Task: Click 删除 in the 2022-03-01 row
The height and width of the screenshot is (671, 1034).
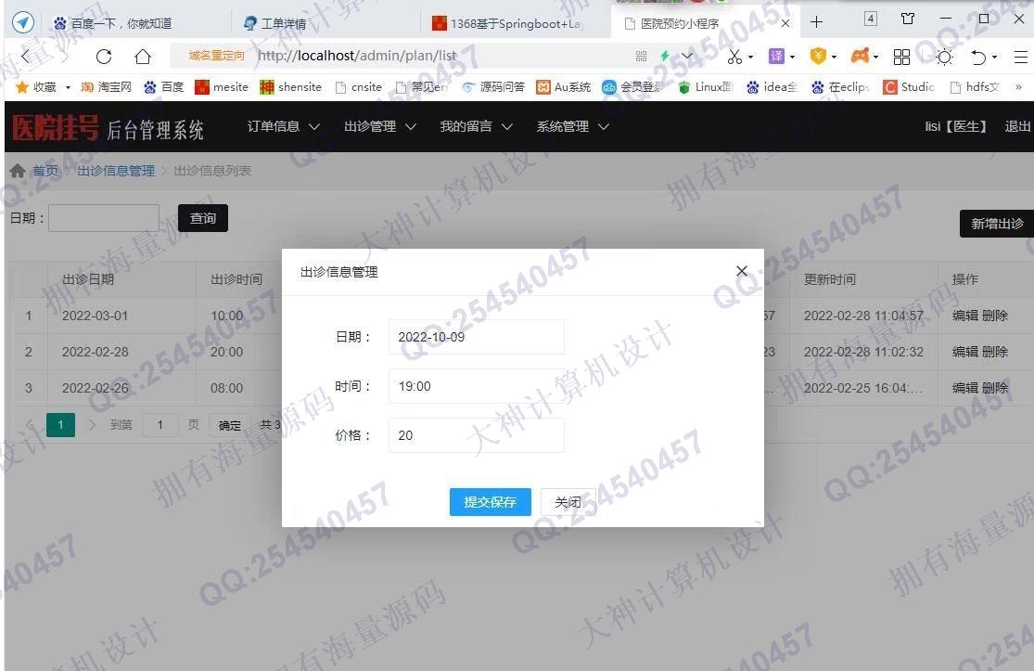Action: (994, 316)
